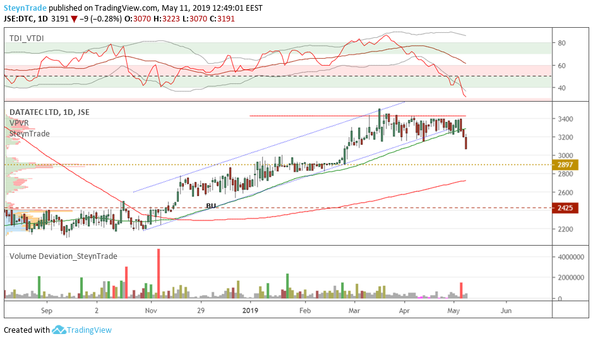Click the 3000 price axis label
The image size is (593, 341).
click(x=565, y=155)
